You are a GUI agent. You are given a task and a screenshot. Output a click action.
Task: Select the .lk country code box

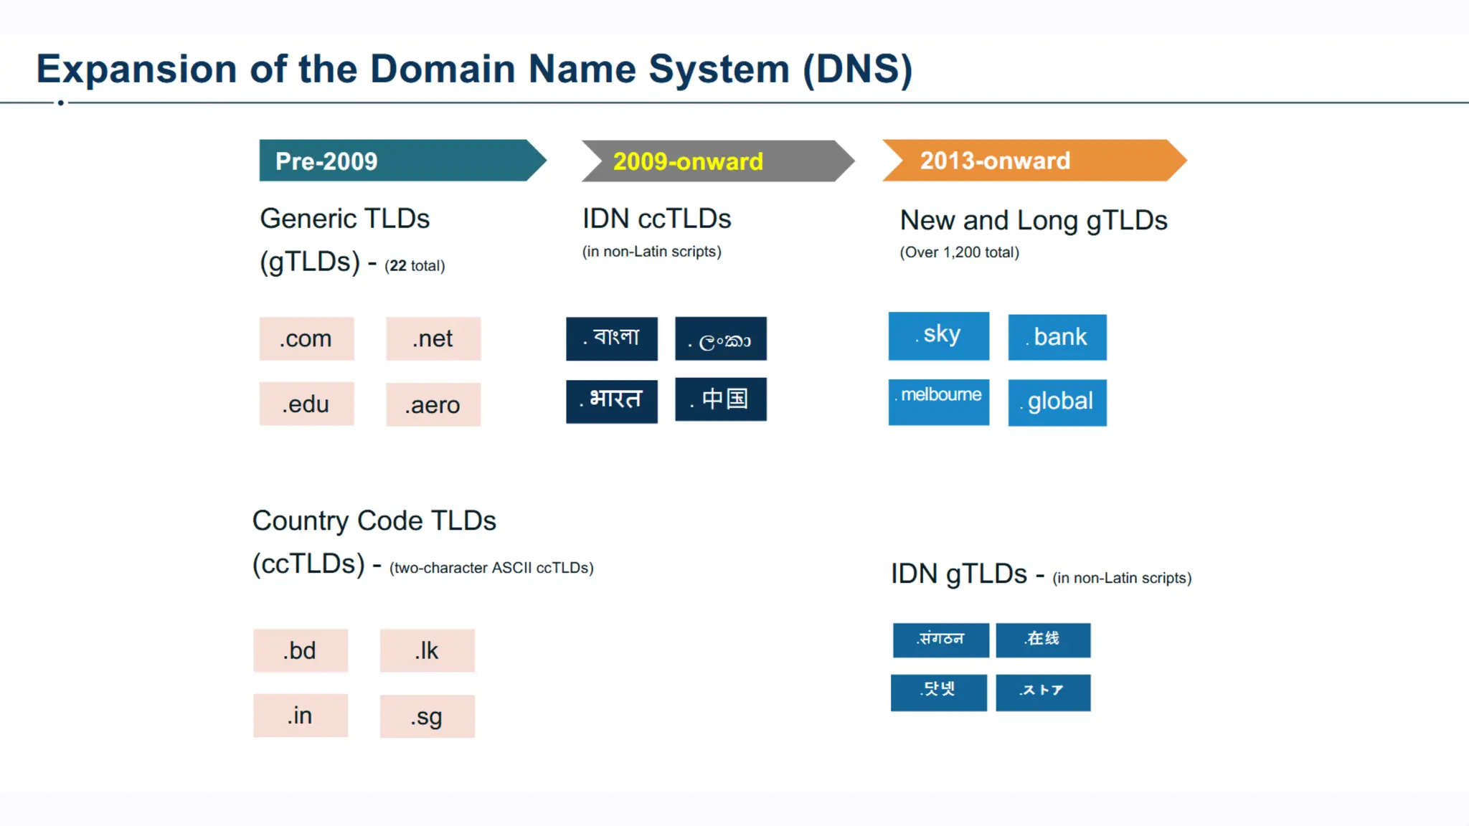pyautogui.click(x=427, y=650)
